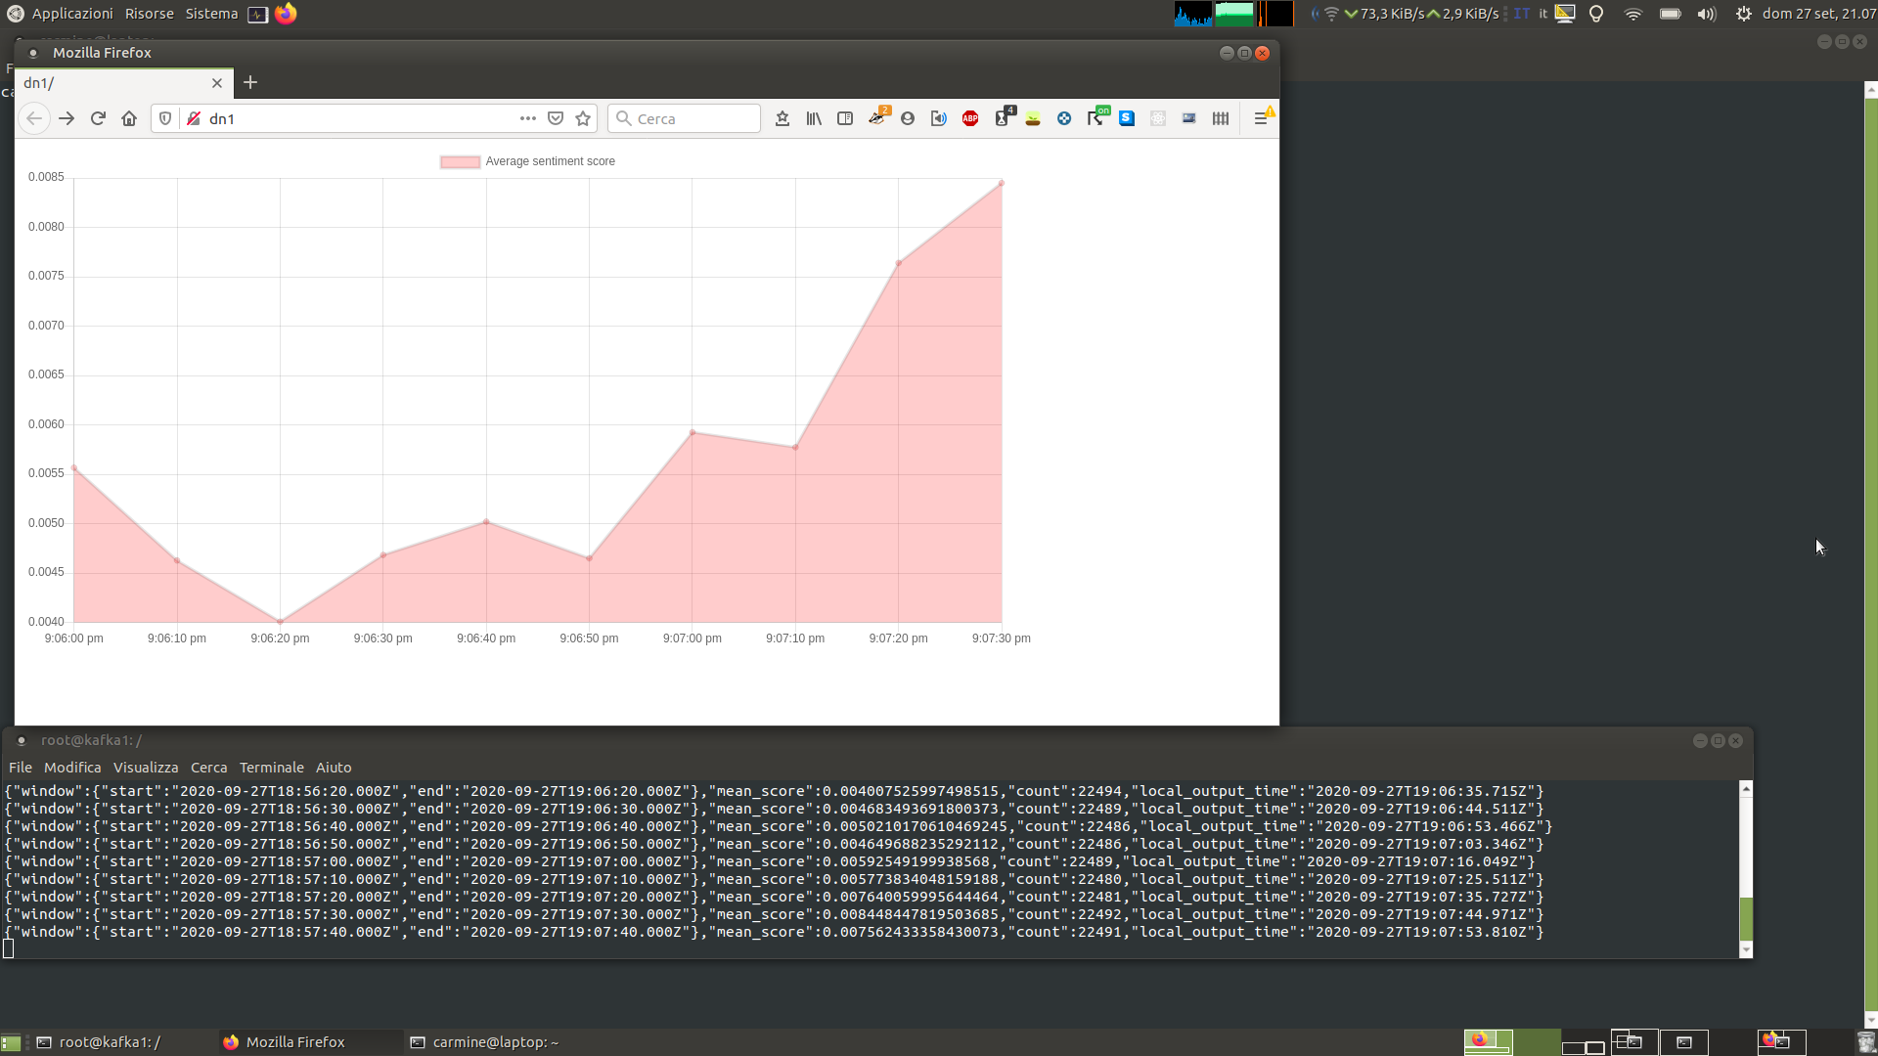Open the Sistema menu in the top panel
The height and width of the screenshot is (1056, 1878).
211,14
